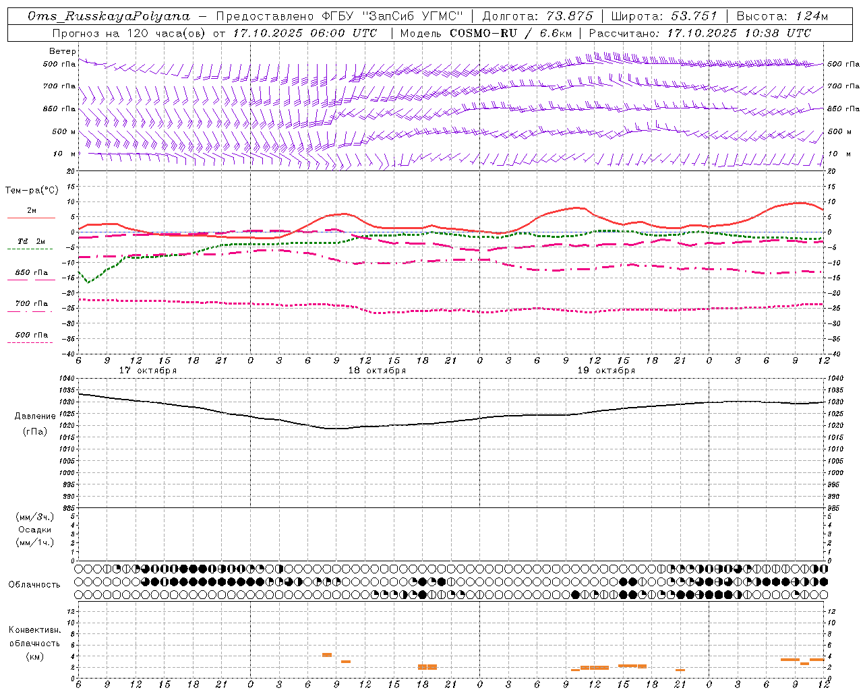Screen dimensions: 863x690
Task: Click the 'Долгота: 73.875' longitude value
Action: point(538,16)
